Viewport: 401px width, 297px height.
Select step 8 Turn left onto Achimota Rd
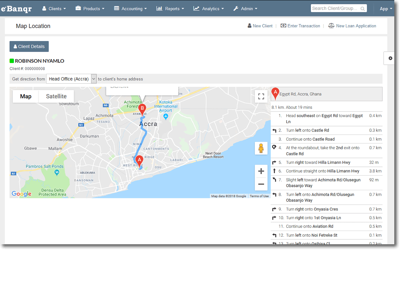(x=326, y=198)
